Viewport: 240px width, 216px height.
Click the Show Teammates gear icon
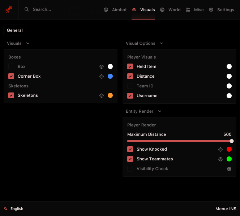(220, 159)
